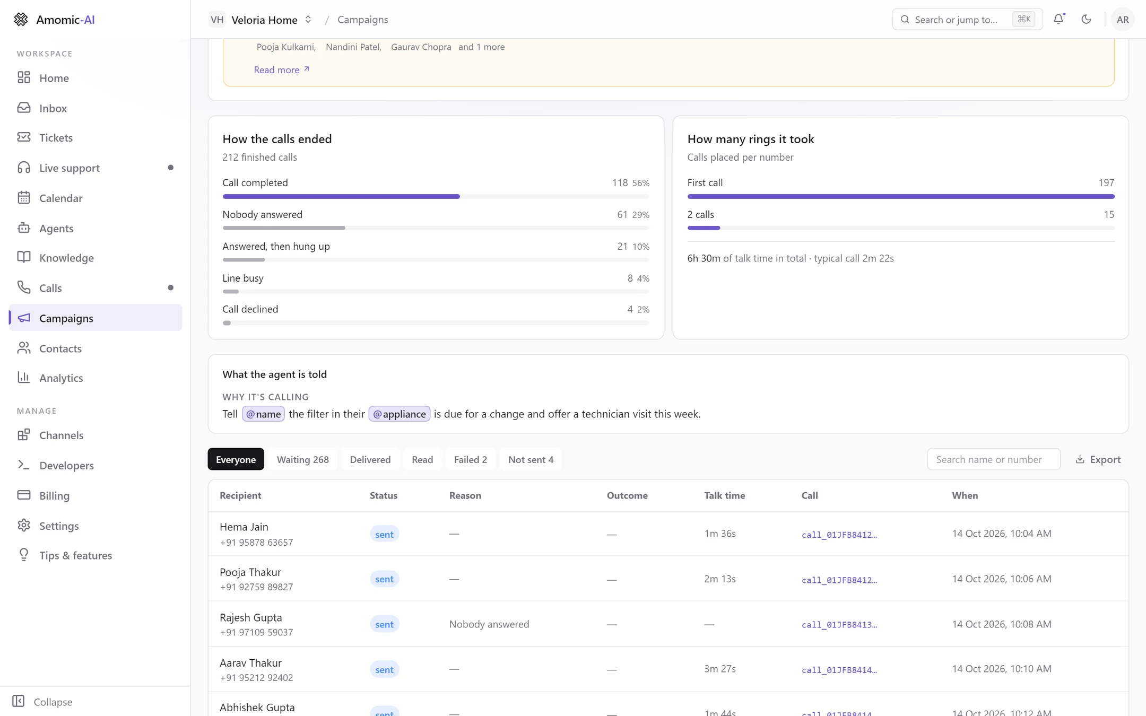Click the @appliance variable chip
Image resolution: width=1146 pixels, height=716 pixels.
(x=399, y=414)
